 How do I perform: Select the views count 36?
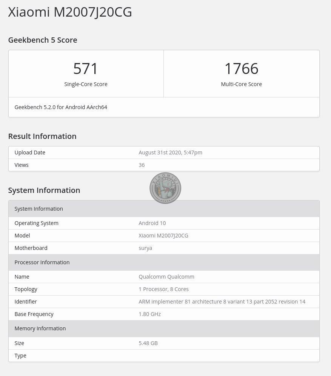coord(142,165)
